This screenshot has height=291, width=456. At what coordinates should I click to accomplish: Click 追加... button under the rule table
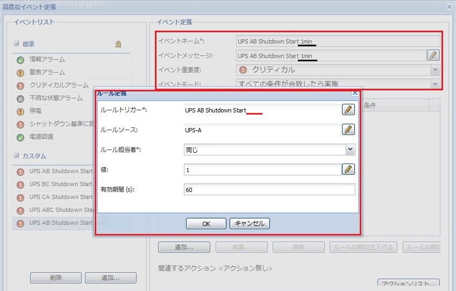click(x=184, y=247)
